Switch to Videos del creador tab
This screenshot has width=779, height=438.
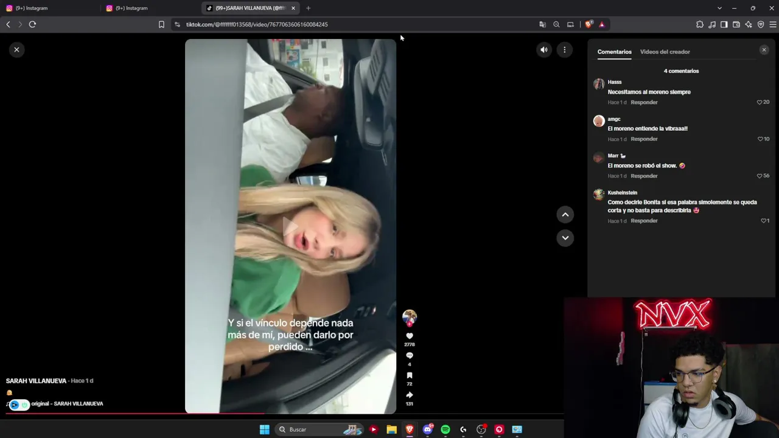click(x=665, y=52)
